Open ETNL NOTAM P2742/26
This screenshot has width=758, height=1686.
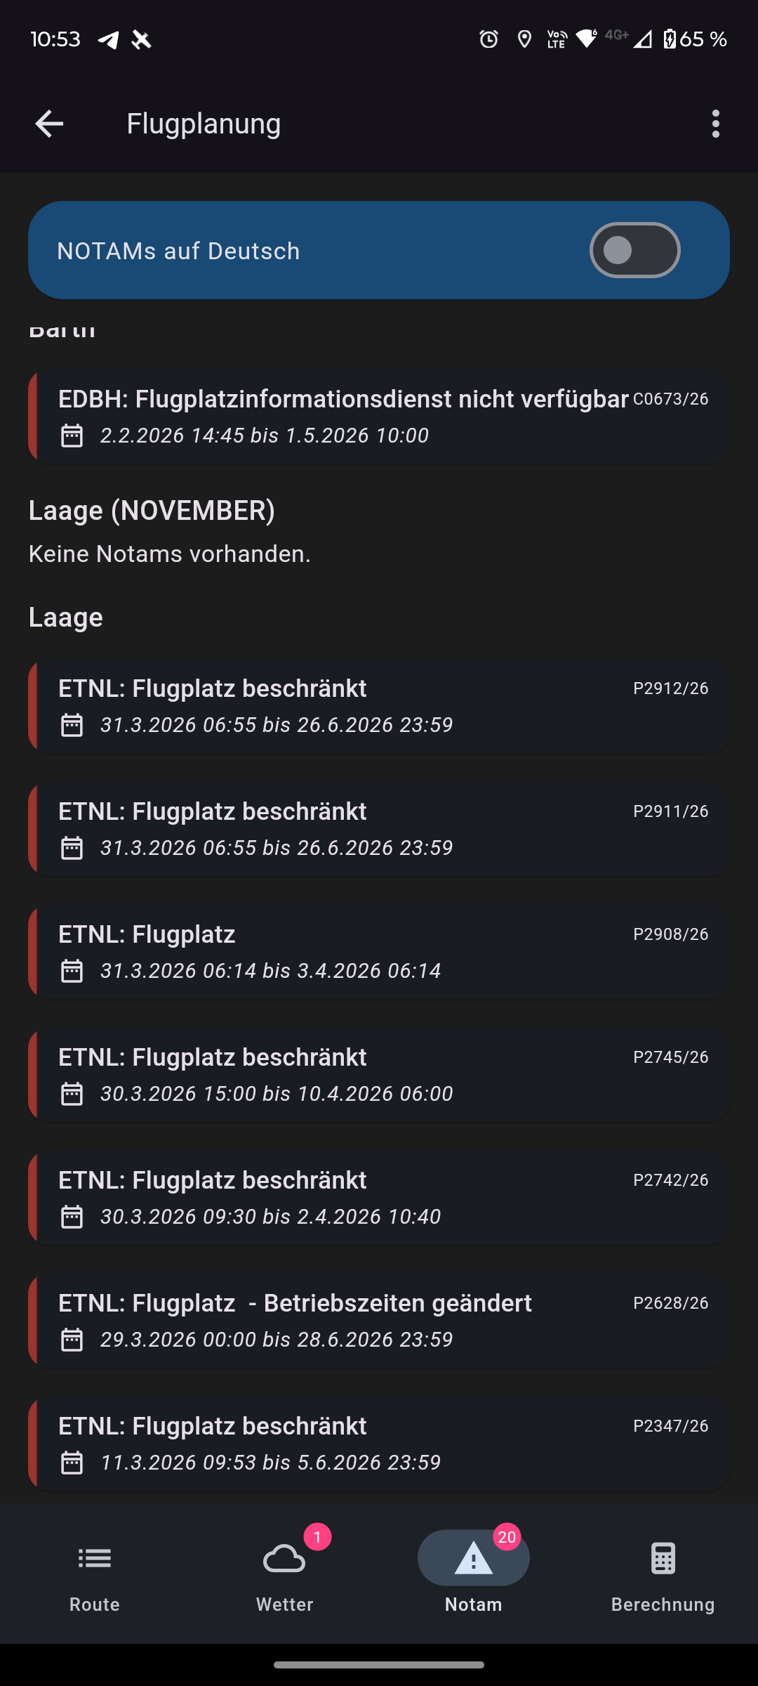tap(379, 1198)
